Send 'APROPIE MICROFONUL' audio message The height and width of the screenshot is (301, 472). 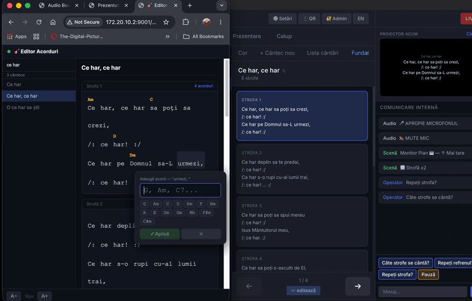coord(425,123)
